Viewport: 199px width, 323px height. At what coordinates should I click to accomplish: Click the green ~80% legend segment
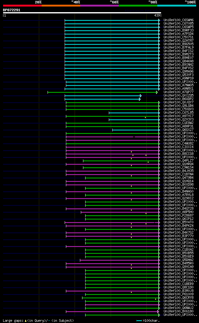coord(138,6)
